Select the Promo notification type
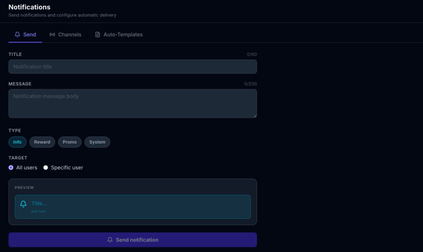 click(69, 142)
